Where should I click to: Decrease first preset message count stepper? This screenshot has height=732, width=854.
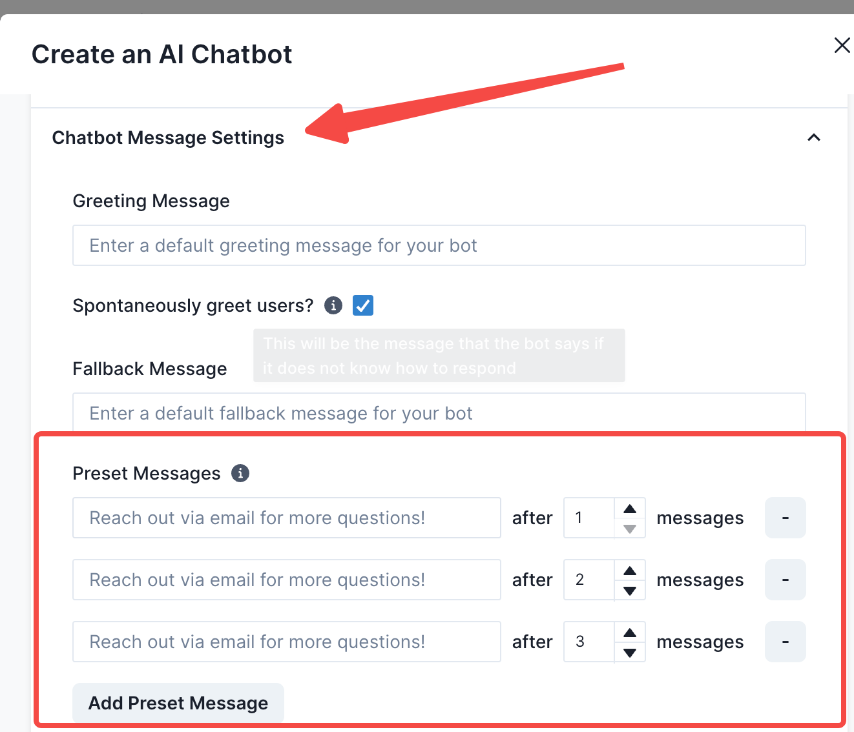click(x=630, y=529)
